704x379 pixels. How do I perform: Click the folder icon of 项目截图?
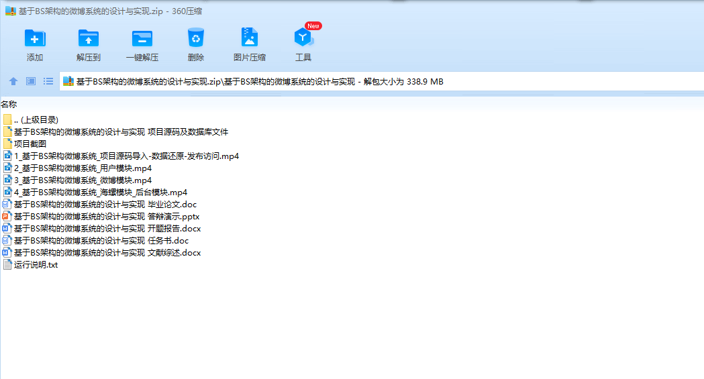click(x=7, y=144)
